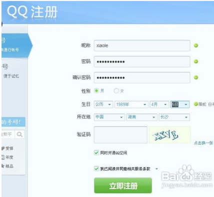Click the QQ注册 header title

[x=32, y=12]
